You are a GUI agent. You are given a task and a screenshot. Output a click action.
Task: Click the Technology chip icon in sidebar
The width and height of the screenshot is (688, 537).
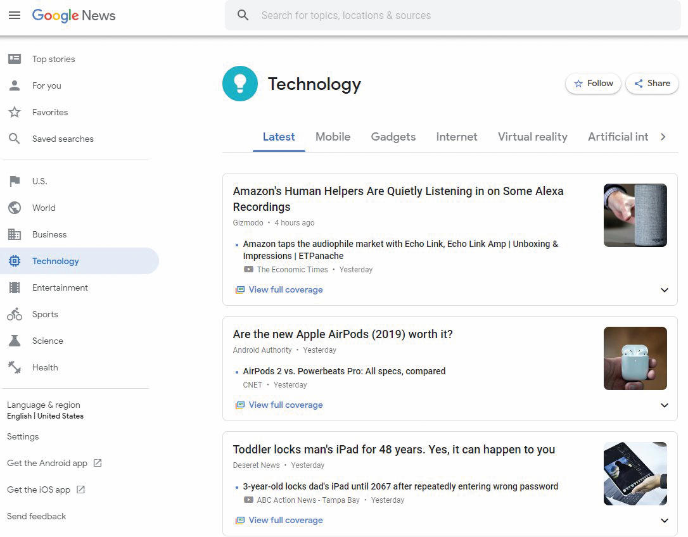point(15,261)
